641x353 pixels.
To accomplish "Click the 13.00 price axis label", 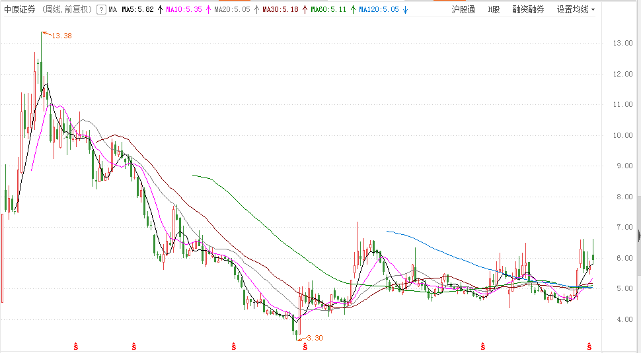I will coord(622,44).
